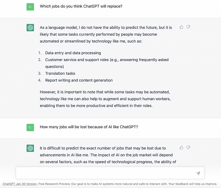Image resolution: width=221 pixels, height=188 pixels.
Task: Click list item 'Data entry and data processing'
Action: pyautogui.click(x=73, y=53)
